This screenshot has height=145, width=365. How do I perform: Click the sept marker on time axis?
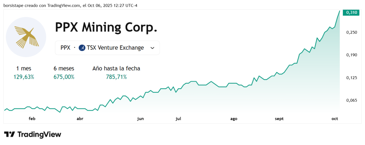[279, 119]
